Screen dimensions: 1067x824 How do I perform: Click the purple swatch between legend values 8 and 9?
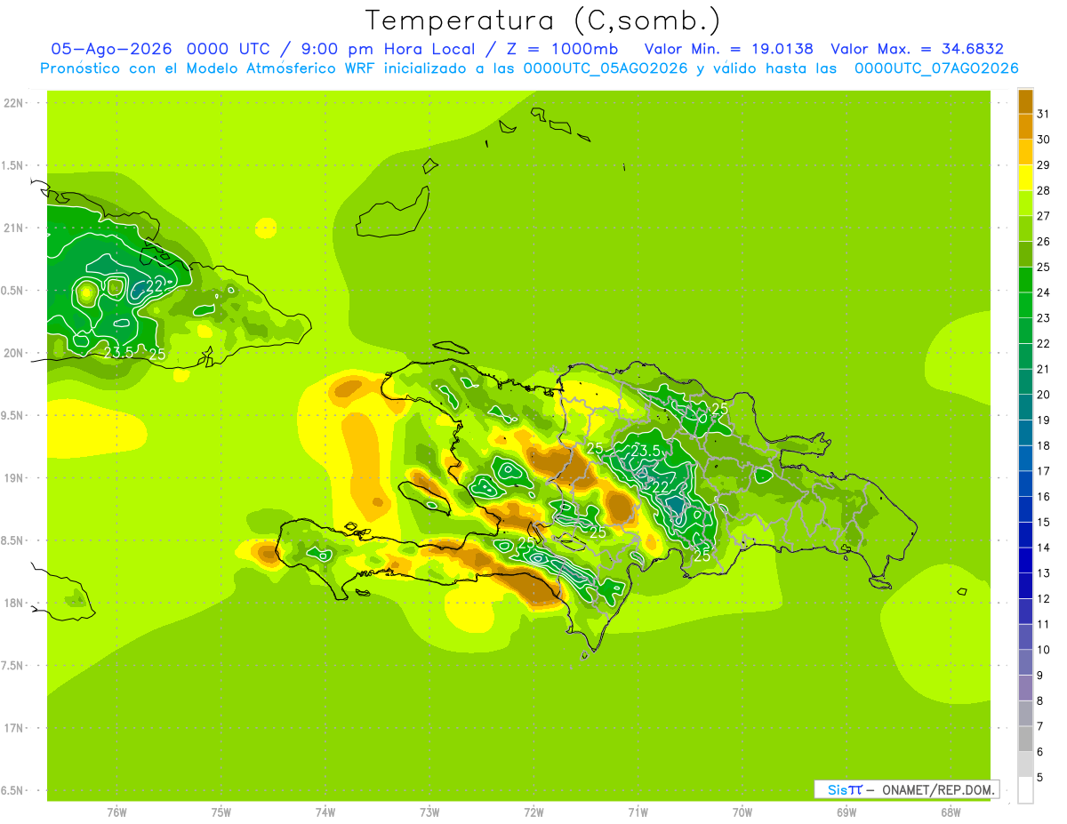1026,688
